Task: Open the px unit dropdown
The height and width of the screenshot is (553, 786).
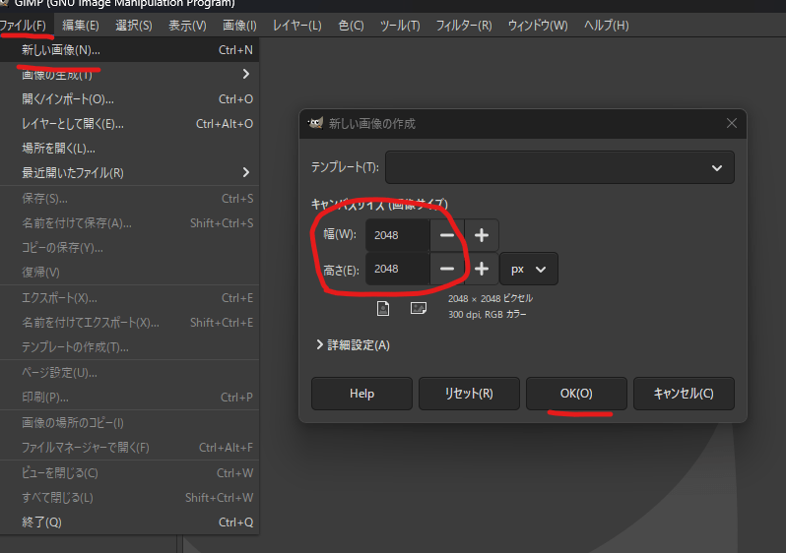Action: pyautogui.click(x=529, y=269)
